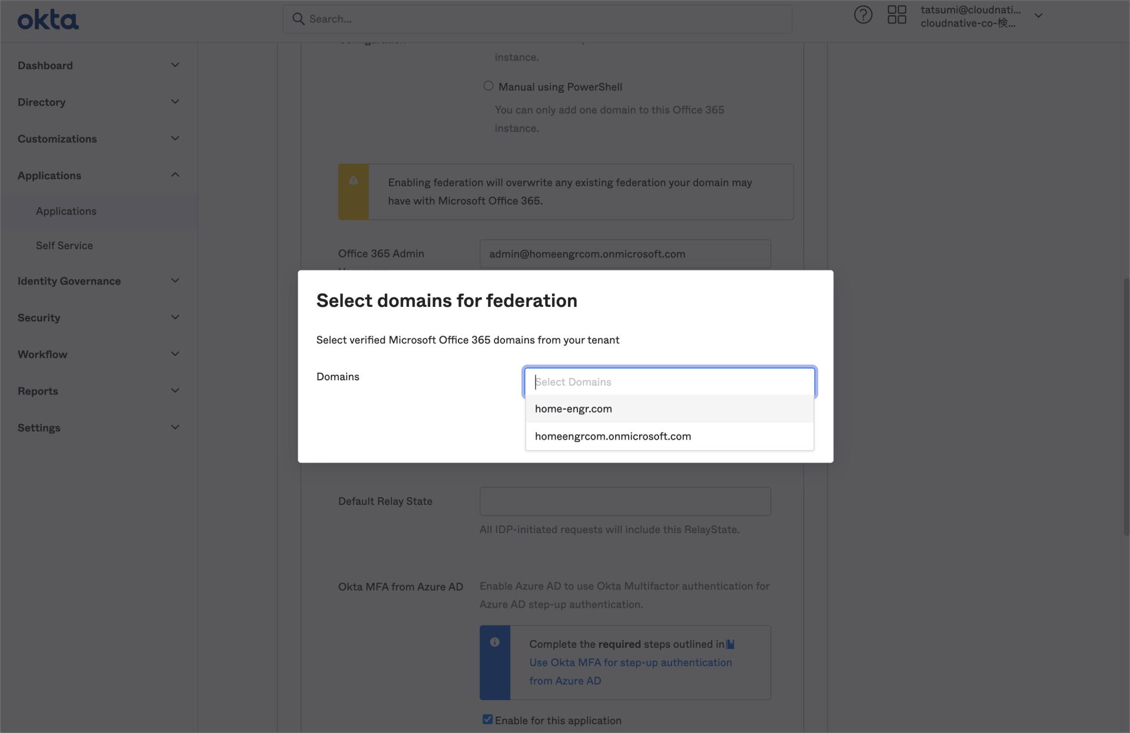Image resolution: width=1130 pixels, height=733 pixels.
Task: Click the search magnifier icon
Action: pyautogui.click(x=299, y=19)
